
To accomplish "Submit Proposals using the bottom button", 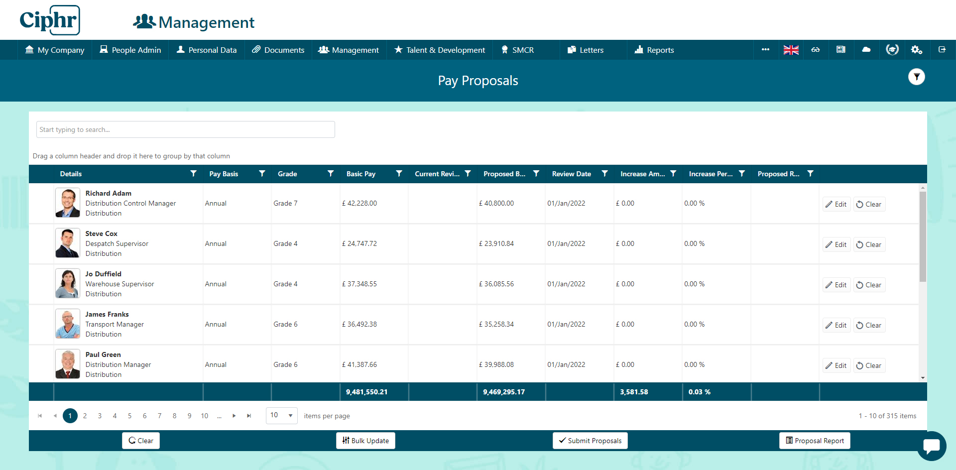I will point(590,441).
